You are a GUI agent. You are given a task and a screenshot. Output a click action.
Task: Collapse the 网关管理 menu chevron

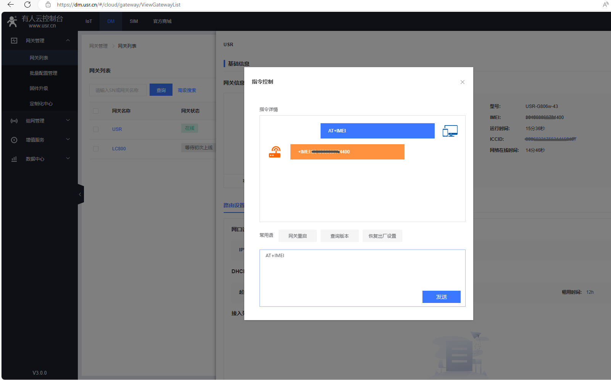(68, 40)
